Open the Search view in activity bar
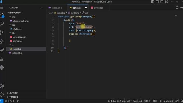The width and height of the screenshot is (183, 103). click(2, 24)
